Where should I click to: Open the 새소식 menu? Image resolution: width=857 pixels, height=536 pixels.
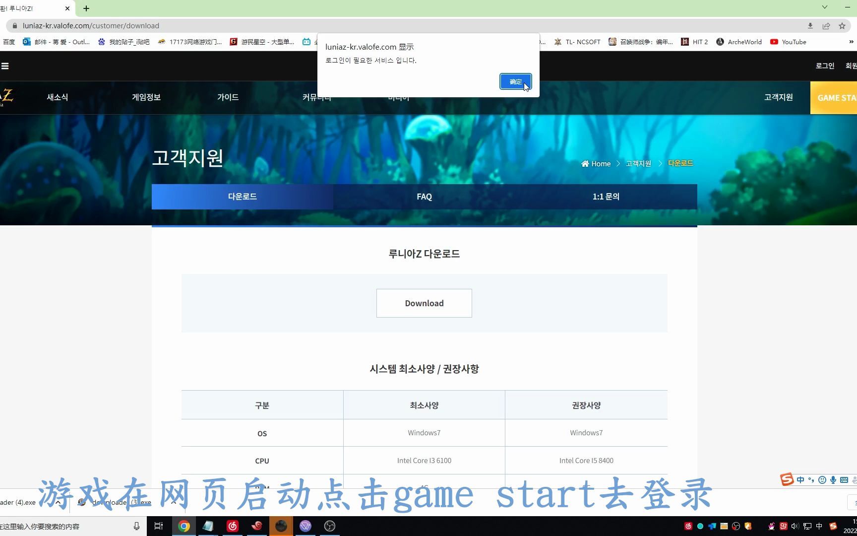point(58,97)
